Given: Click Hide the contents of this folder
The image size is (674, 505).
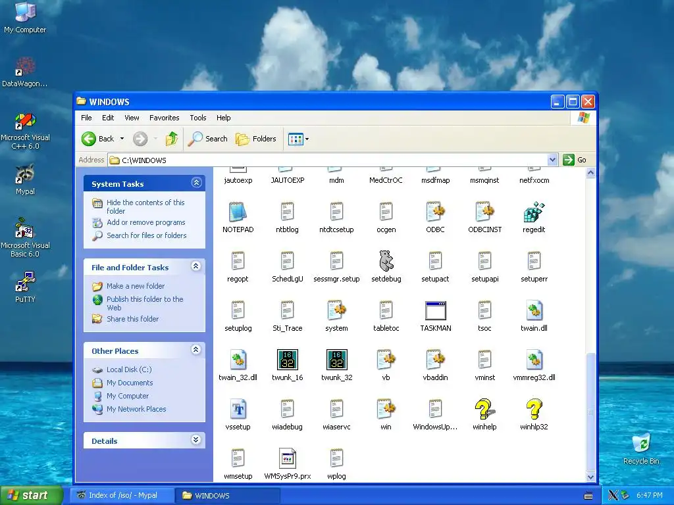Looking at the screenshot, I should pos(145,206).
